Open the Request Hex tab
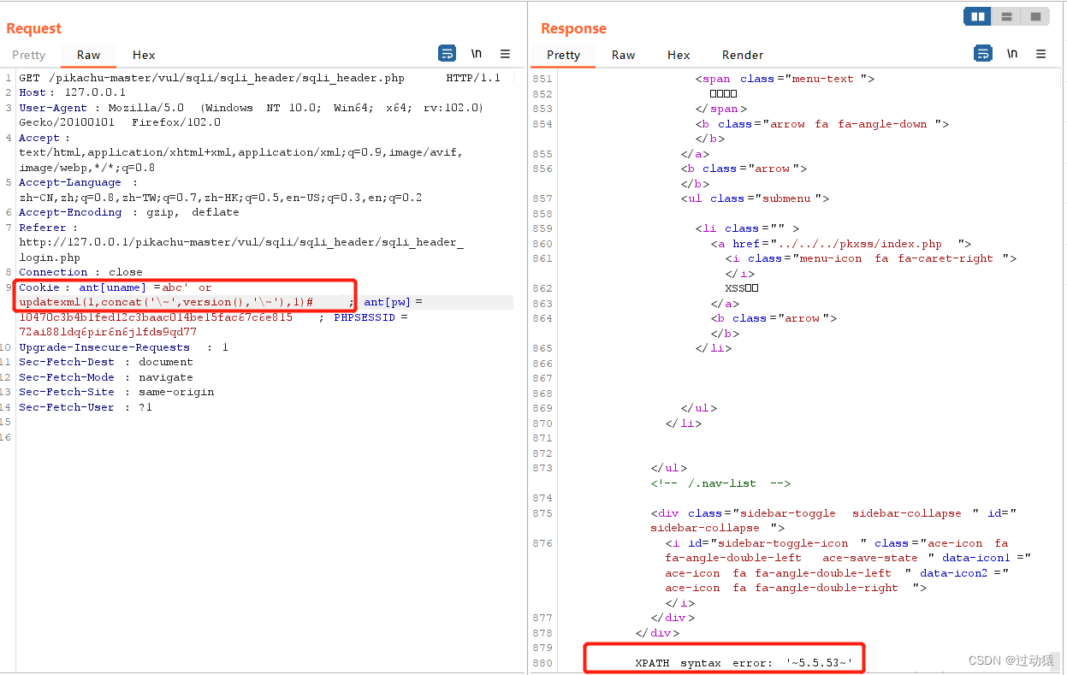The width and height of the screenshot is (1067, 675). click(144, 55)
